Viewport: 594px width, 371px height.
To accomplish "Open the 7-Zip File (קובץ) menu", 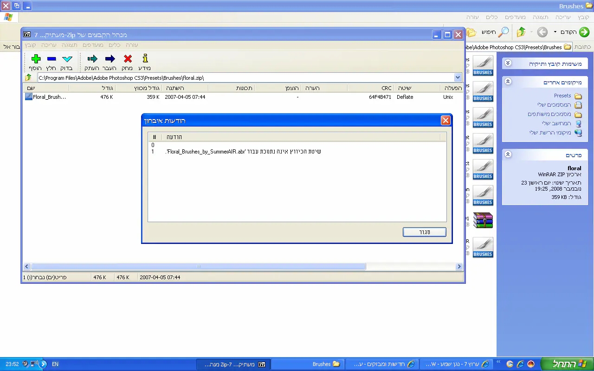I will tap(31, 45).
